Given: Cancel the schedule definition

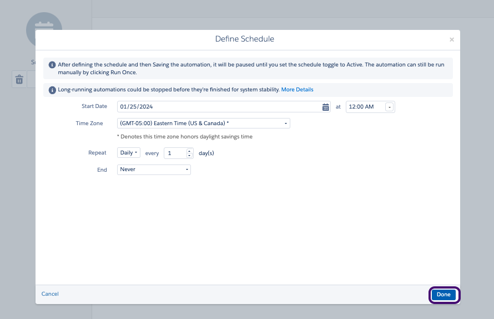Looking at the screenshot, I should tap(49, 294).
